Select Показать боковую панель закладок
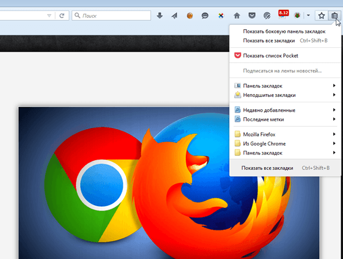 pos(285,31)
